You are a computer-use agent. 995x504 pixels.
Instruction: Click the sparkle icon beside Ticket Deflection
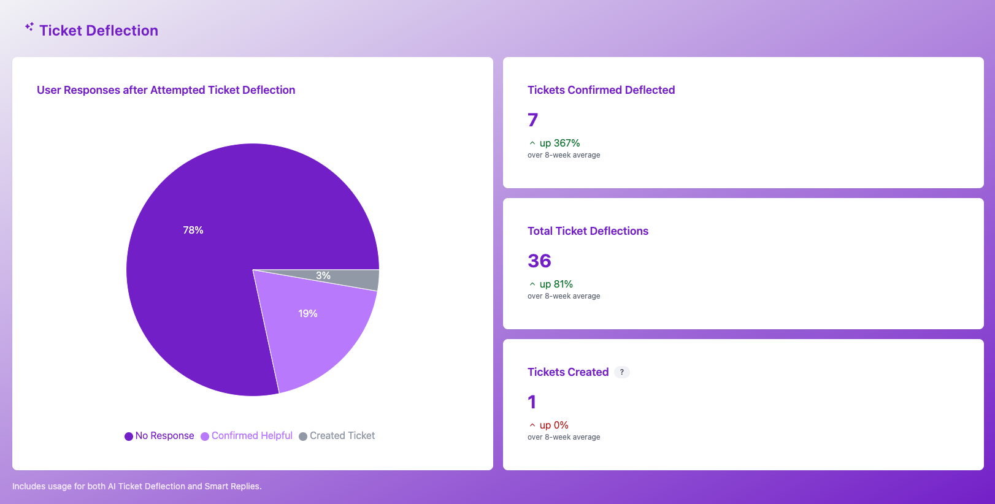[x=29, y=27]
